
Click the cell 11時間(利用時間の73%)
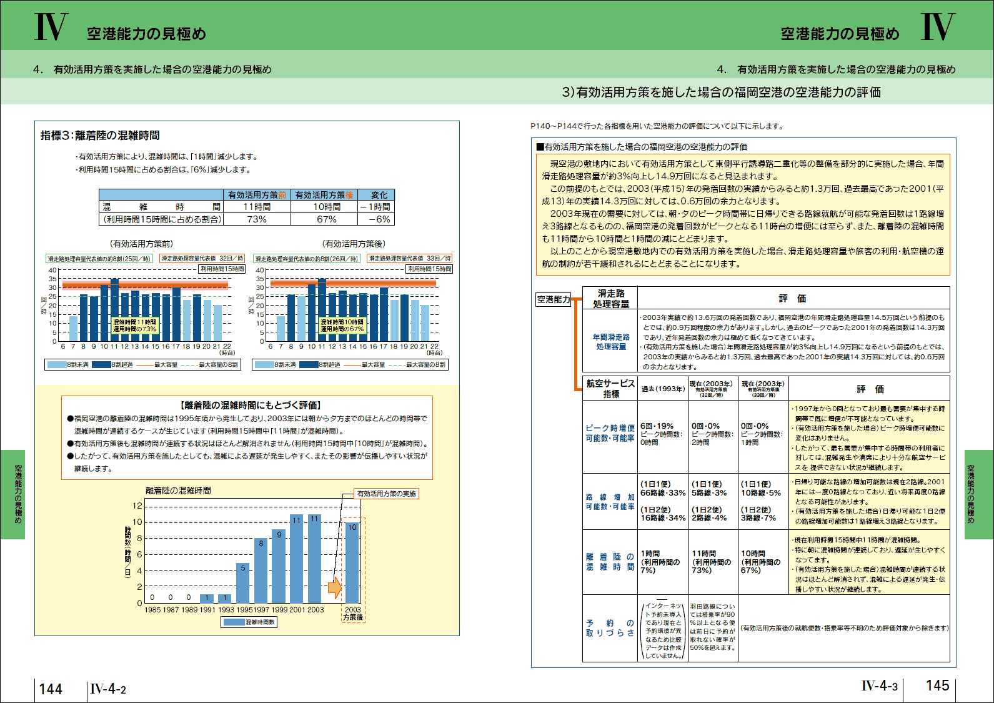click(x=712, y=562)
